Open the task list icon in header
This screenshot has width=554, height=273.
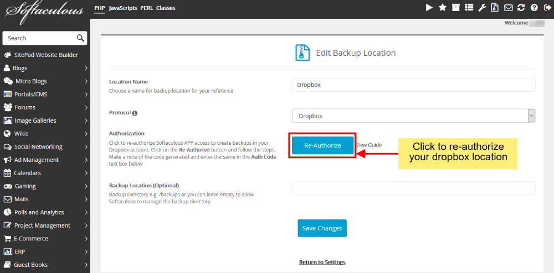click(x=469, y=7)
